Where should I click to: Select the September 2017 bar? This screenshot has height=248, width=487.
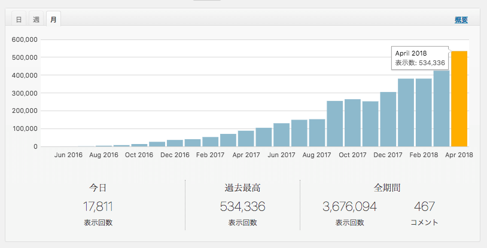coord(335,124)
